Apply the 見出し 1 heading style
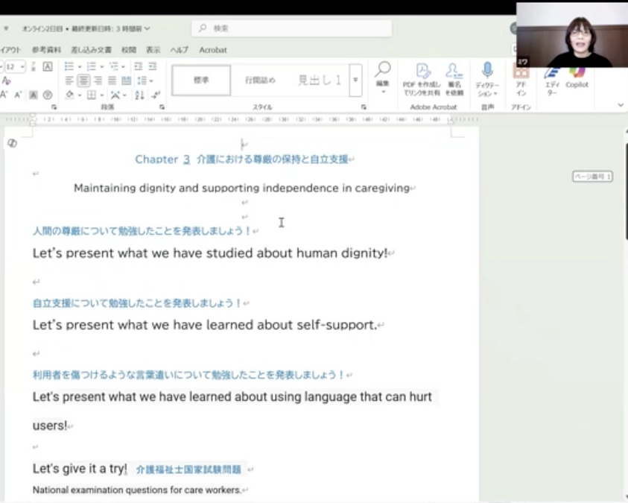This screenshot has width=628, height=503. click(x=320, y=80)
